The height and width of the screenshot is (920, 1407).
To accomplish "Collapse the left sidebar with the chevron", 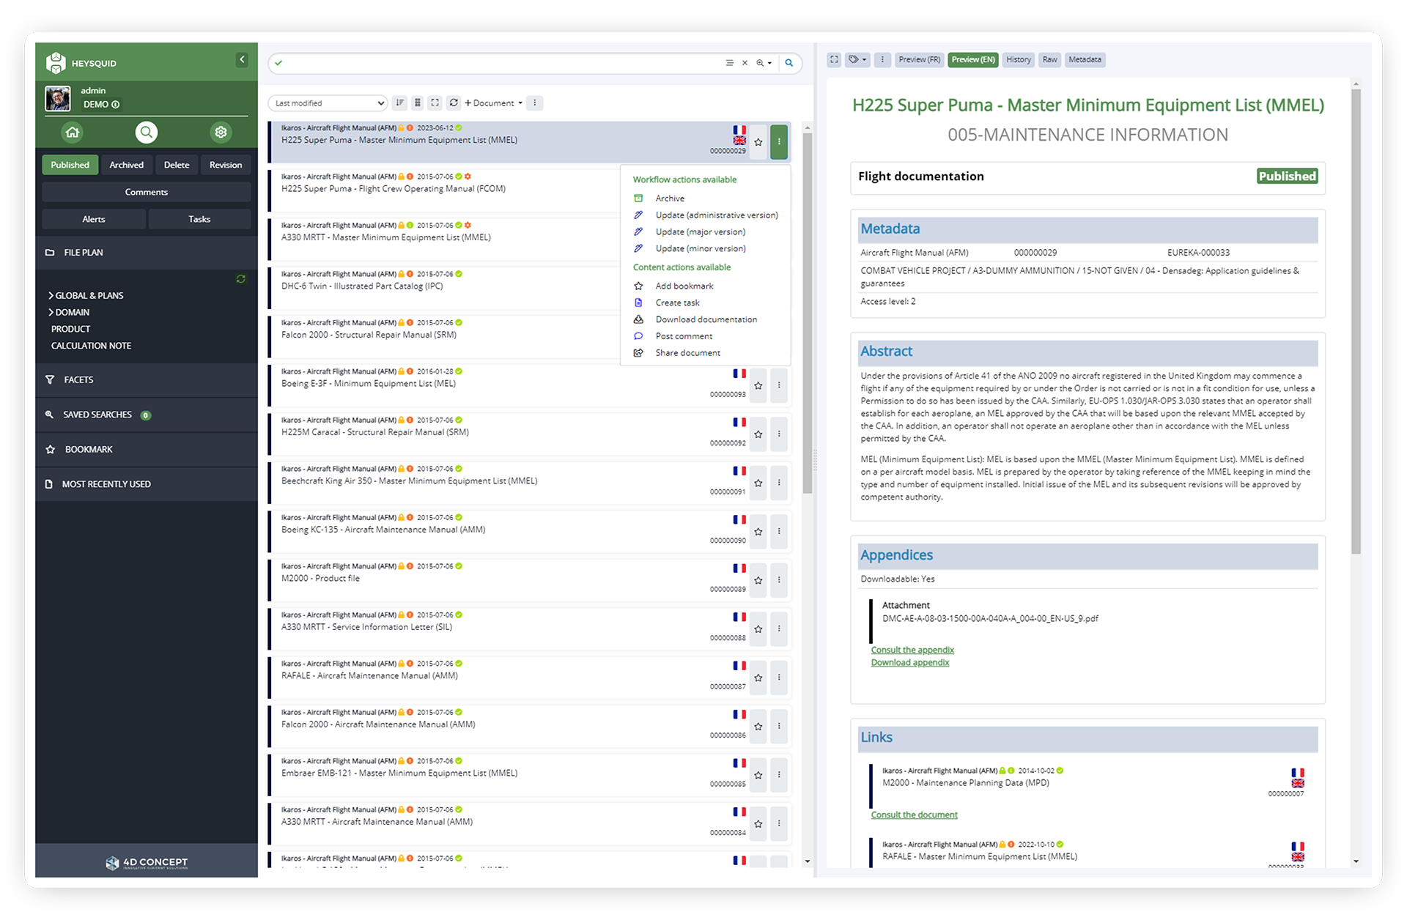I will click(242, 60).
